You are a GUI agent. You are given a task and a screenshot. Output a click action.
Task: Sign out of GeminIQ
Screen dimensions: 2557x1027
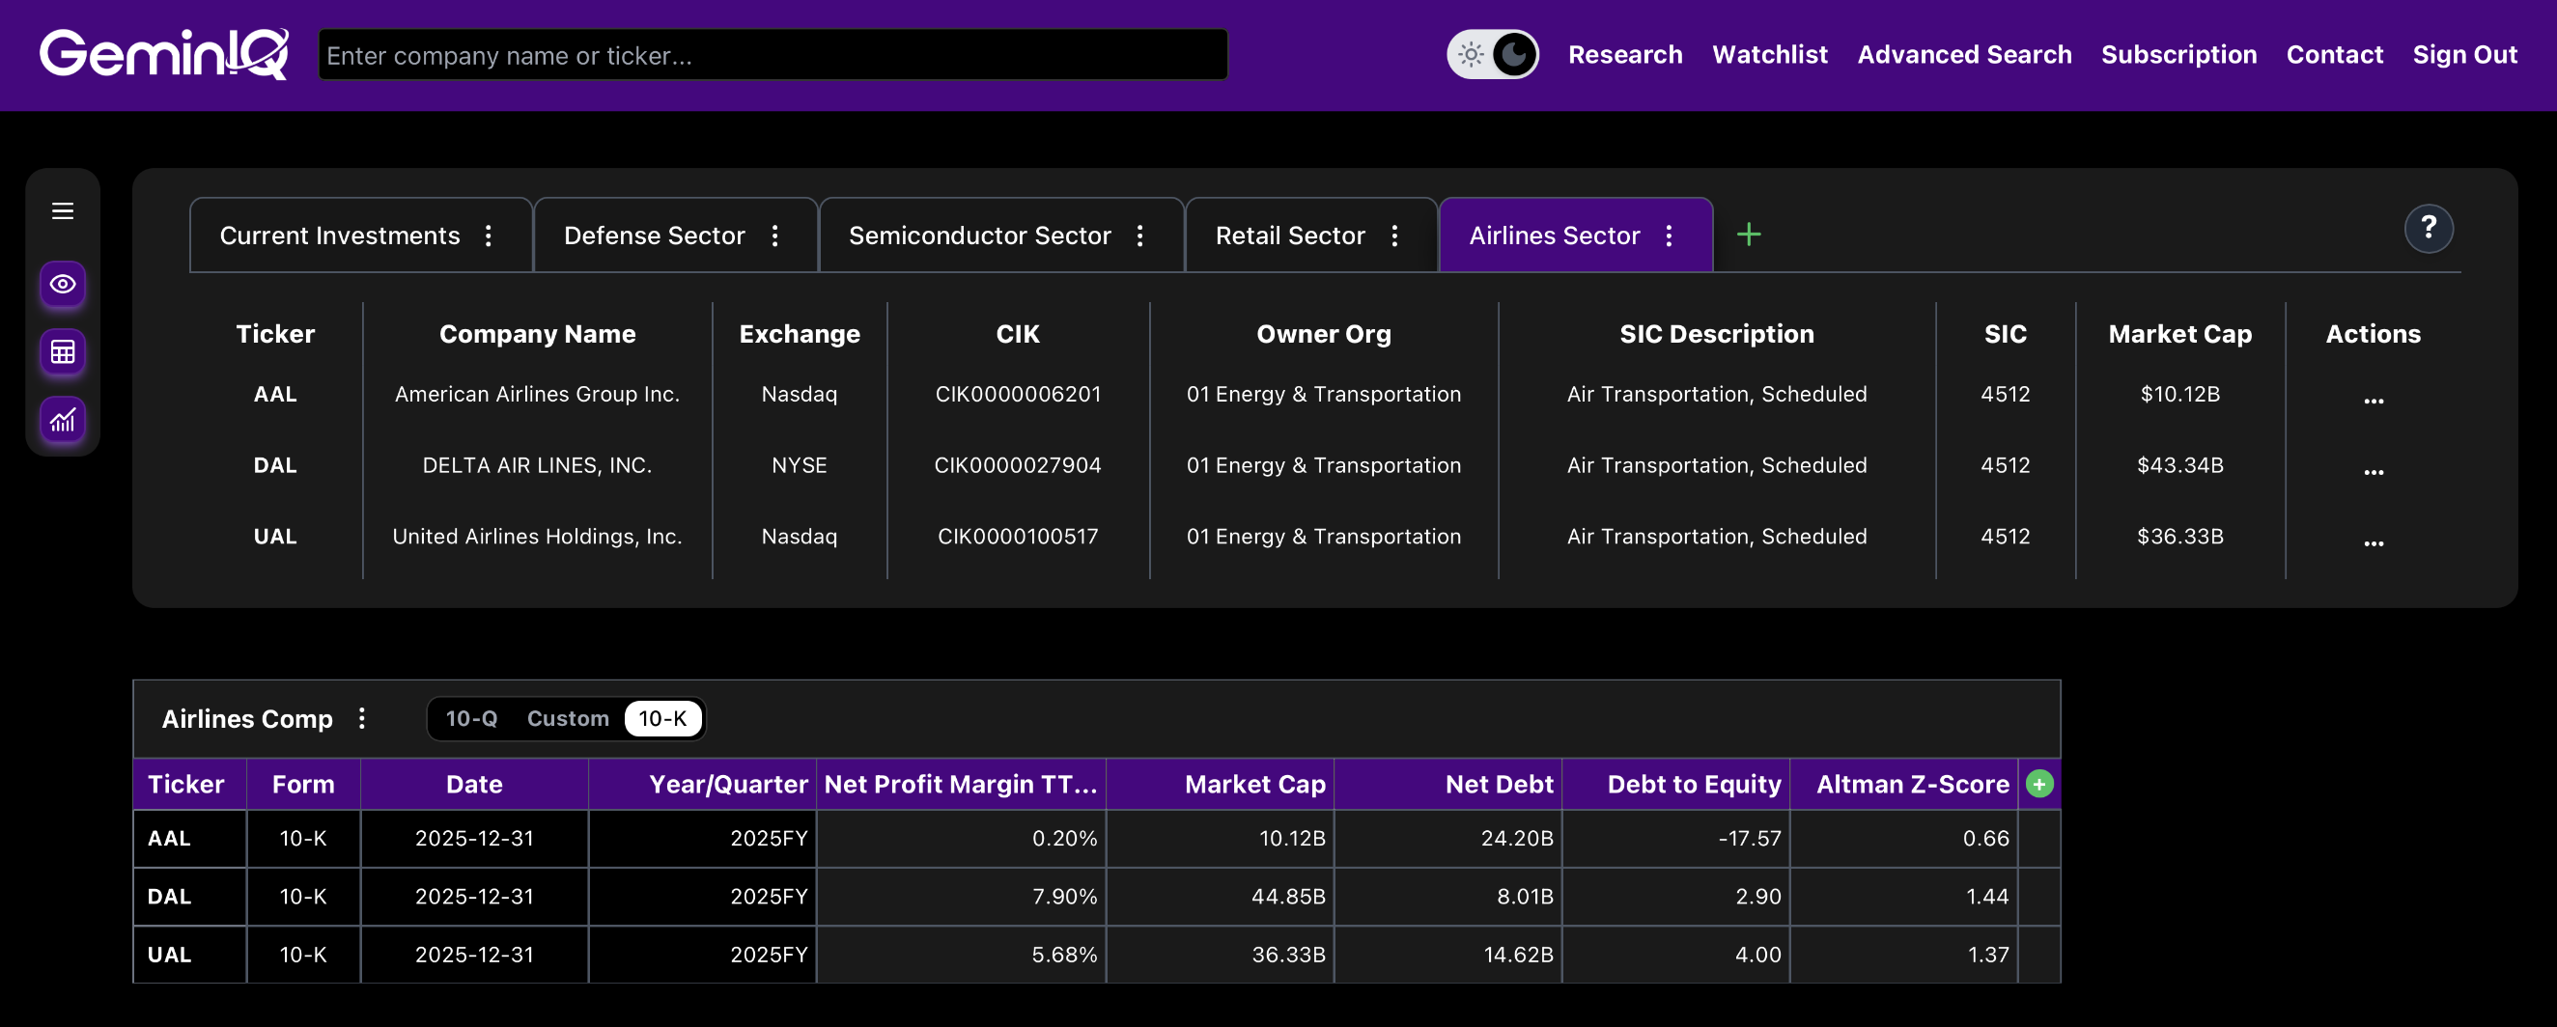[2465, 55]
